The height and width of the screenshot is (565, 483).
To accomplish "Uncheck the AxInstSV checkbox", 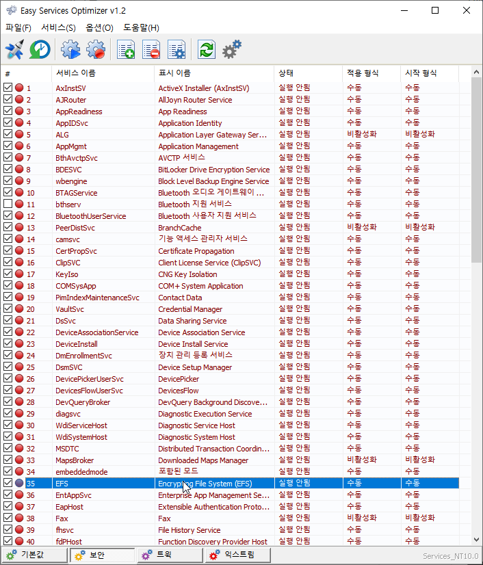I will tap(8, 88).
